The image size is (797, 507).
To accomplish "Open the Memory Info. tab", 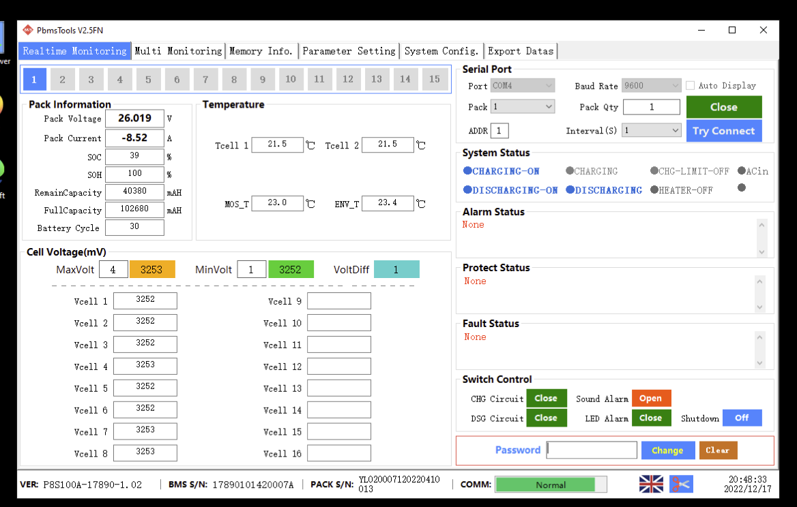I will point(261,50).
